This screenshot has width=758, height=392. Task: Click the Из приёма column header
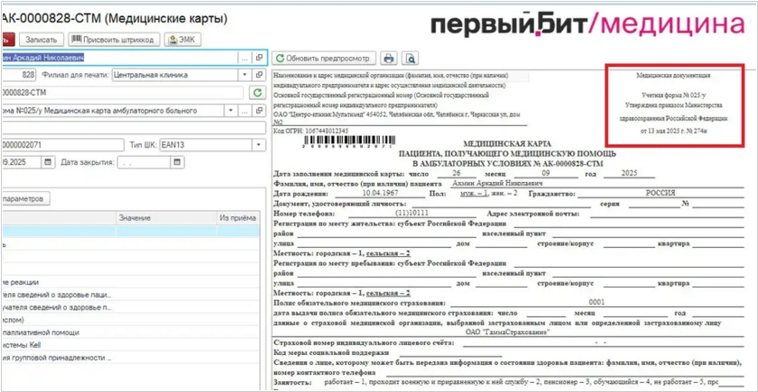pos(237,218)
